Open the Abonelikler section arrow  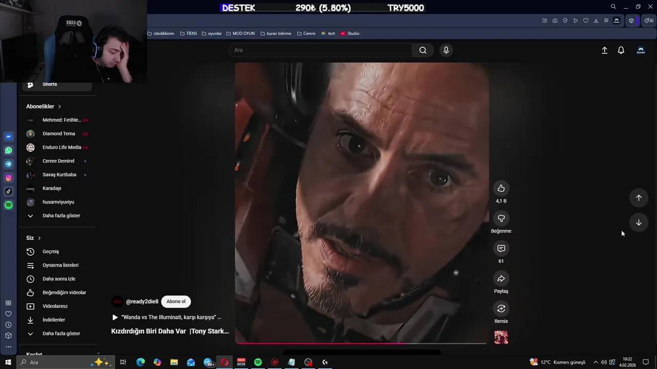tap(60, 107)
